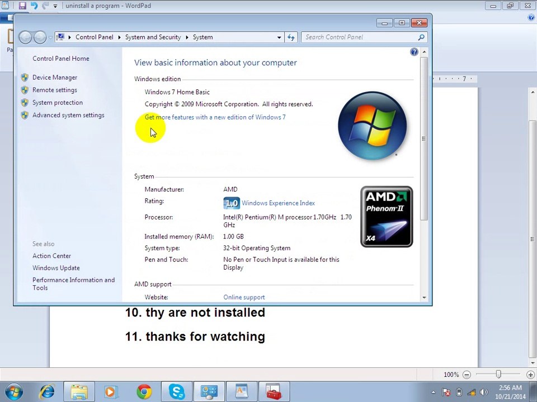This screenshot has height=402, width=537.
Task: Show hidden tray icons arrow
Action: 433,392
